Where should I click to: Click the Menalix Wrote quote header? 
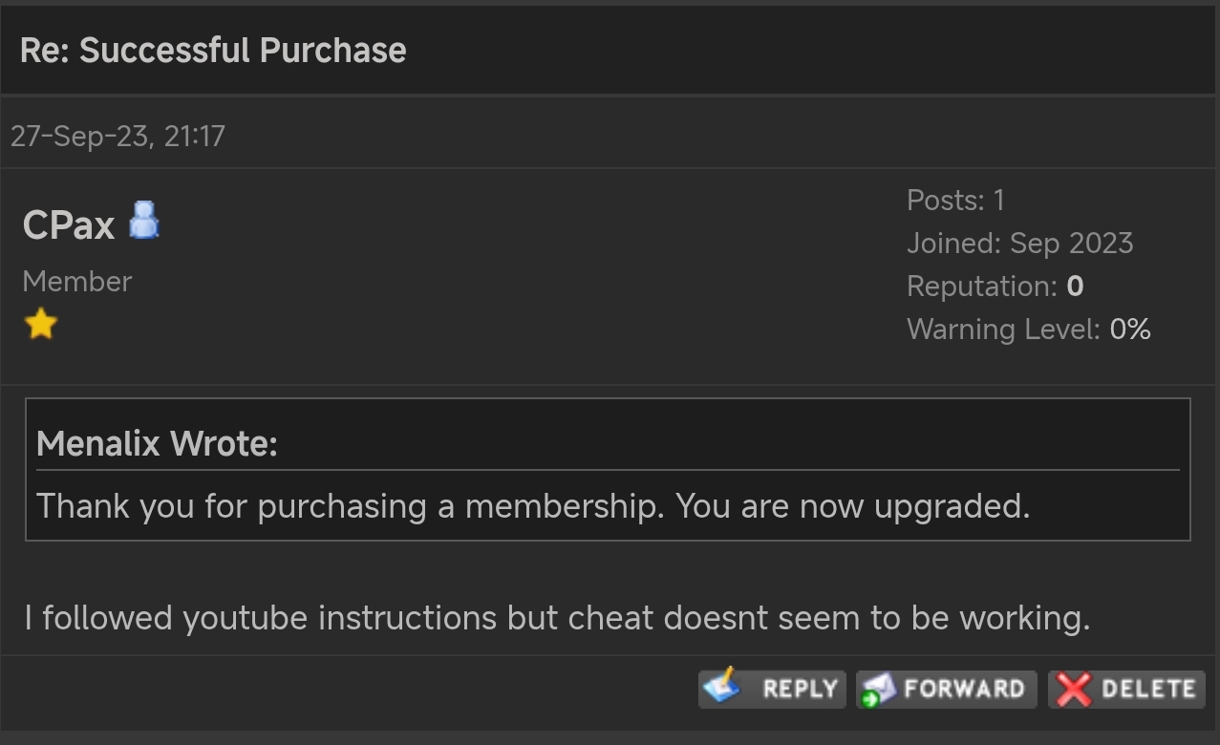click(x=157, y=443)
